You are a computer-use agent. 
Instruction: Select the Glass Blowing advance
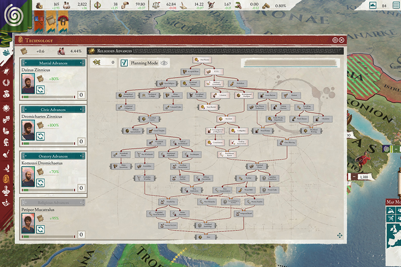pos(287,143)
